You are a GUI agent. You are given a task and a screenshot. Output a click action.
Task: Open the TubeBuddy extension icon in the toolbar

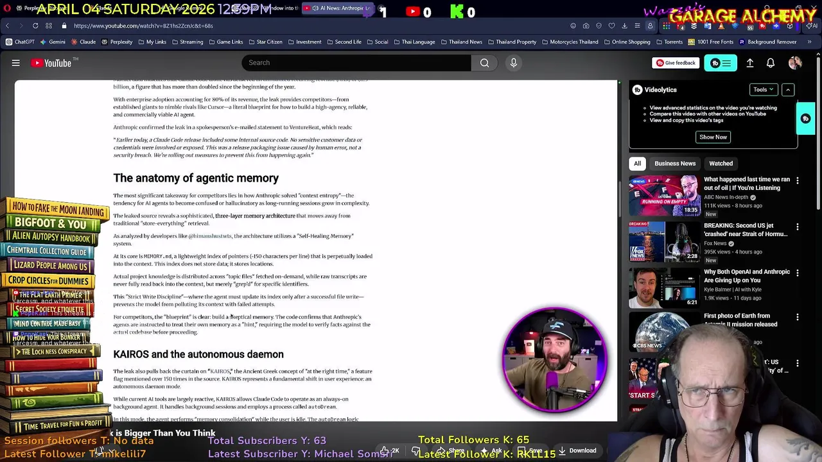(x=762, y=26)
